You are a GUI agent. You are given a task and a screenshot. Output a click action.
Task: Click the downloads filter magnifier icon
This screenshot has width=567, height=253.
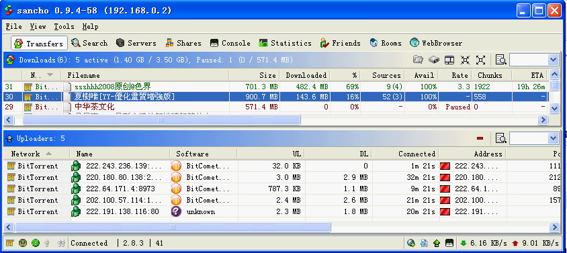(500, 60)
